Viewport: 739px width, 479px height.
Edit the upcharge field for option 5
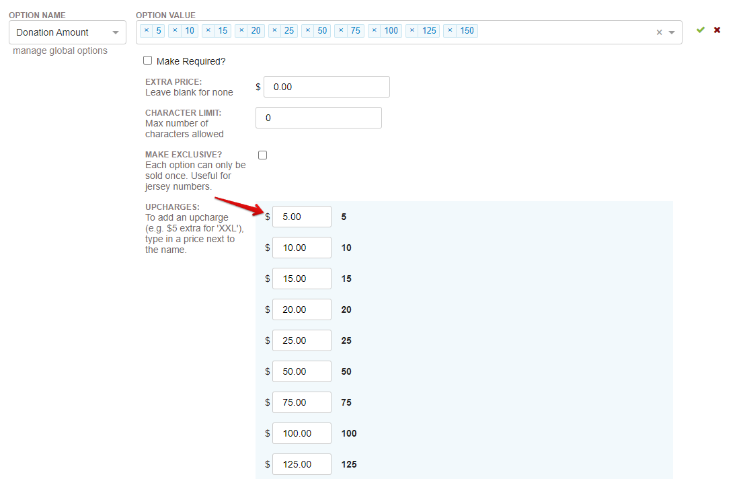pos(302,217)
